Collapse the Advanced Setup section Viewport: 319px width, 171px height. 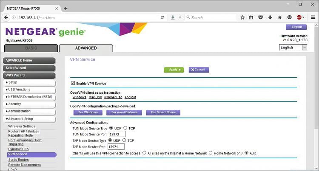tap(29, 119)
